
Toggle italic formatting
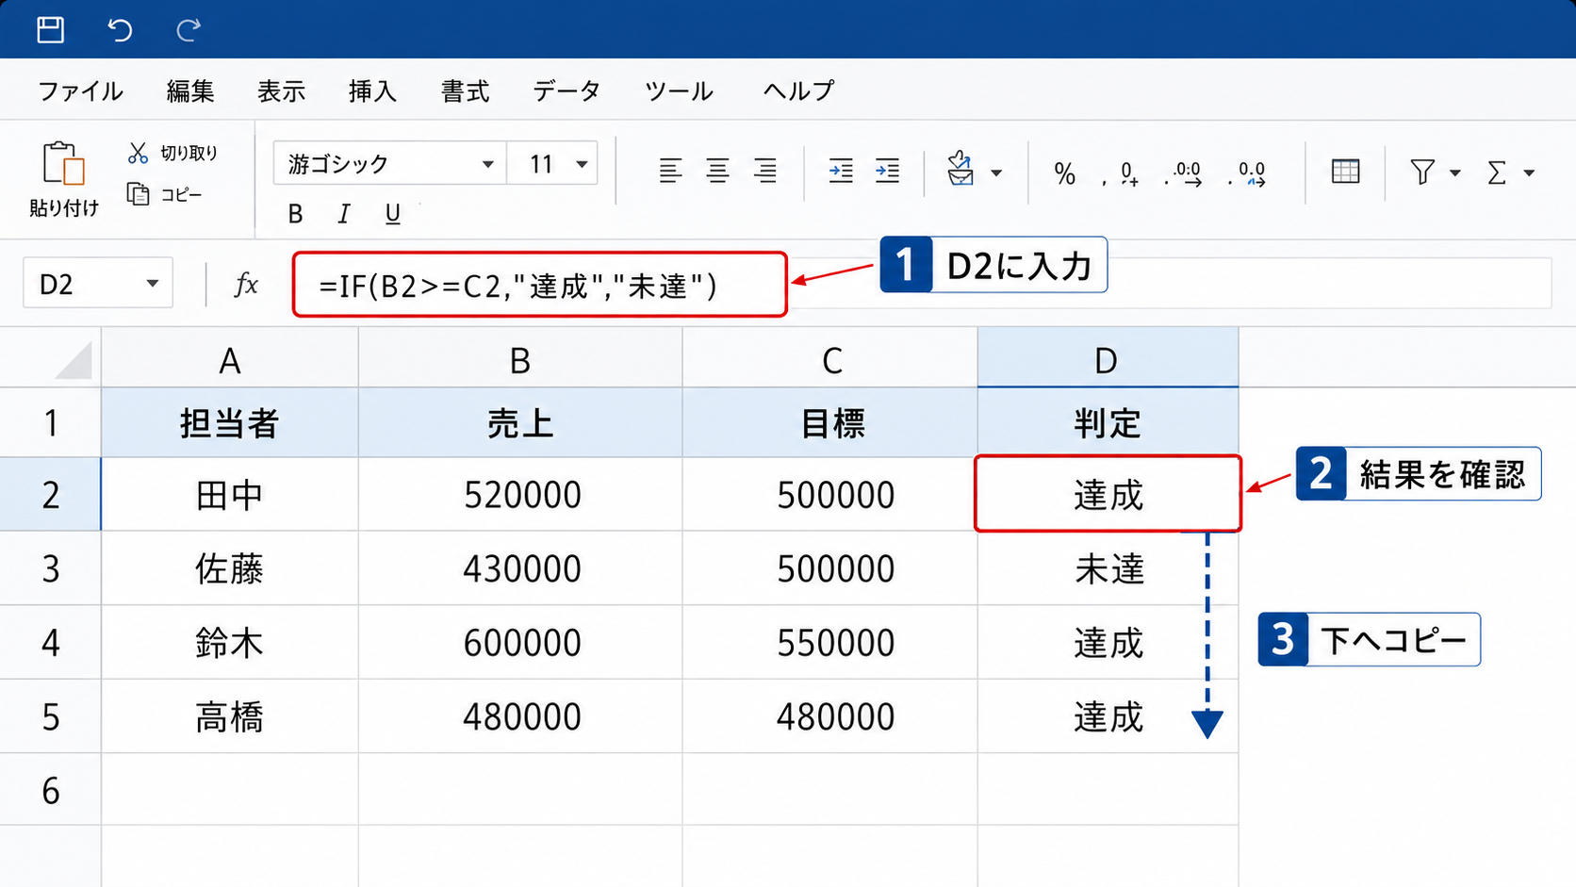pyautogui.click(x=343, y=214)
